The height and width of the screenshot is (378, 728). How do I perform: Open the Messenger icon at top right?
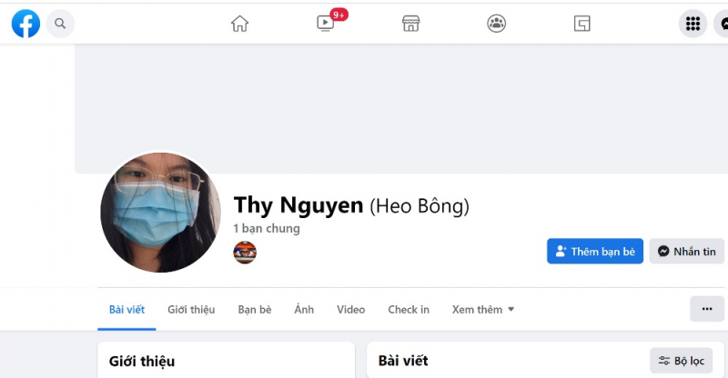[722, 24]
